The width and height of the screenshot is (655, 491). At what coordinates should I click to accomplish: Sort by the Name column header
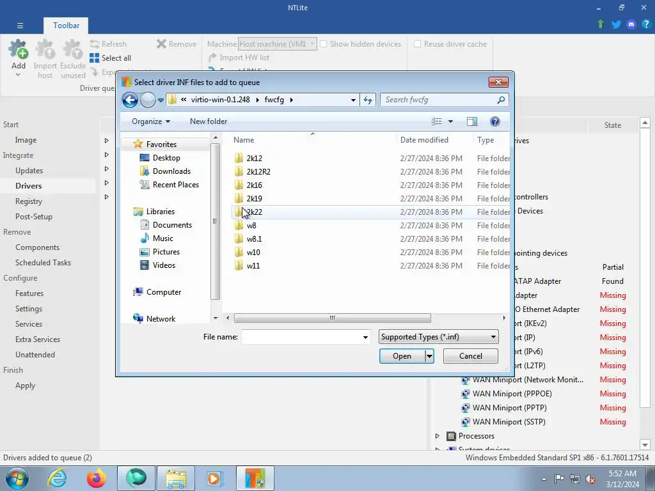pyautogui.click(x=244, y=140)
